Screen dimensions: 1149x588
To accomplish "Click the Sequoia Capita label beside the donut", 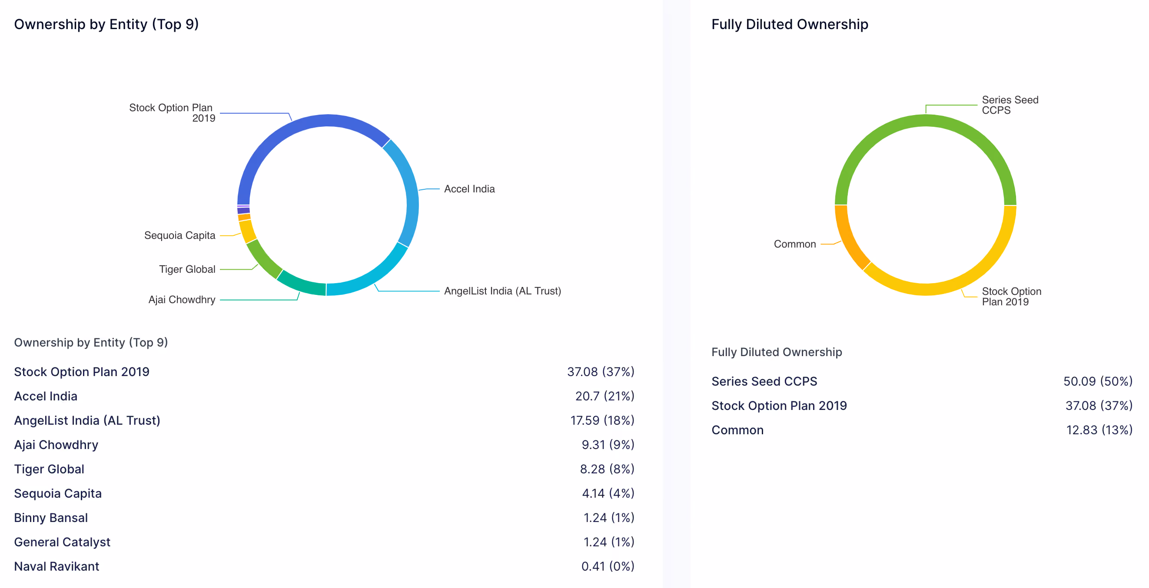I will pyautogui.click(x=179, y=235).
